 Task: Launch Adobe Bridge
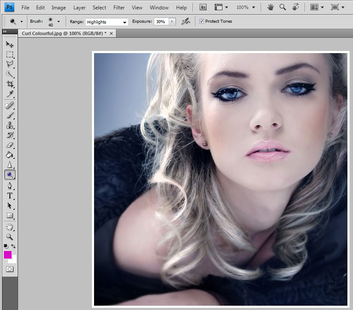tap(203, 7)
